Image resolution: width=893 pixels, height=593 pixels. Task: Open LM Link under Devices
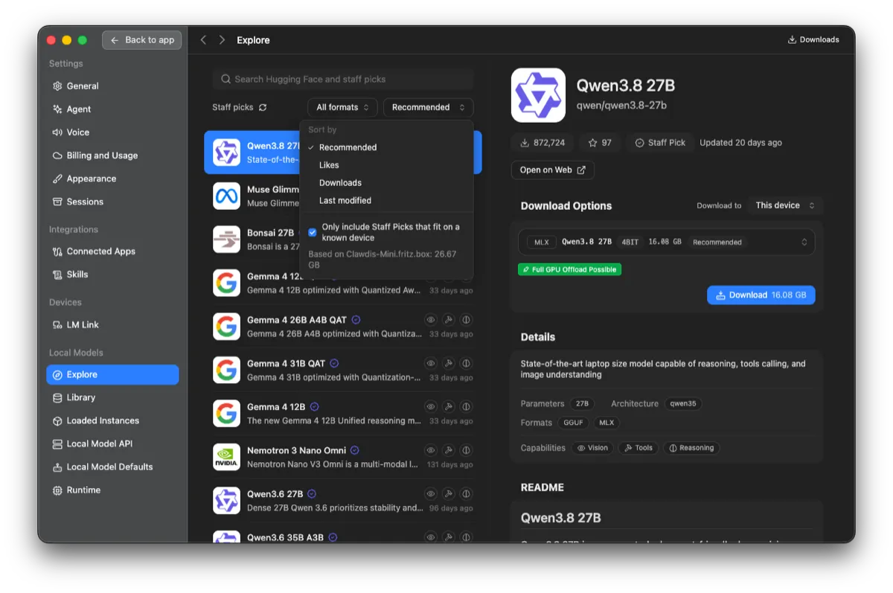pyautogui.click(x=112, y=325)
